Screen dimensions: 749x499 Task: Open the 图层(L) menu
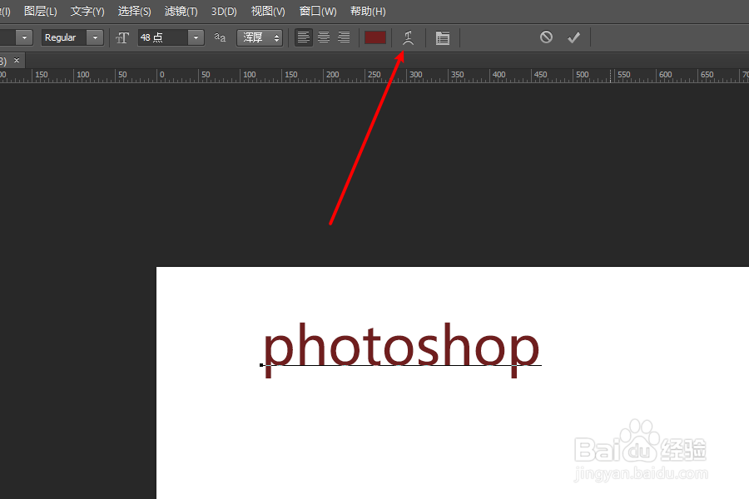(x=41, y=11)
